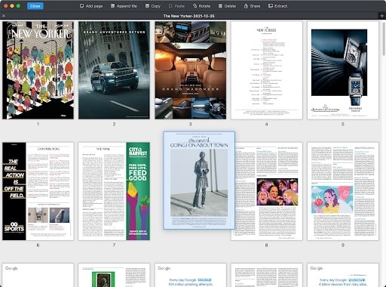
Task: Click the Add page label
Action: click(x=94, y=6)
